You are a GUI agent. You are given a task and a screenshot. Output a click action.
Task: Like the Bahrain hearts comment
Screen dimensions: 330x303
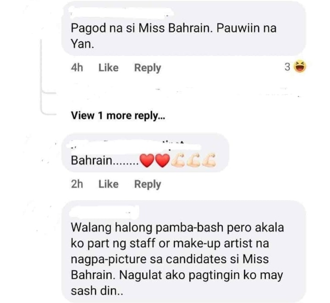108,184
